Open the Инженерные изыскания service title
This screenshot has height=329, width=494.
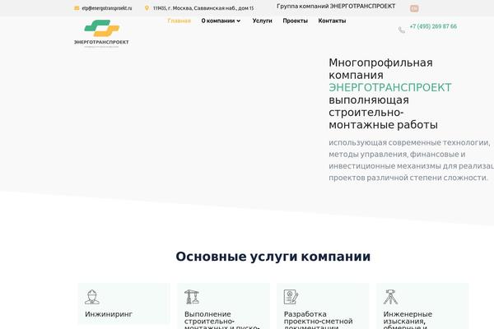[x=408, y=321]
